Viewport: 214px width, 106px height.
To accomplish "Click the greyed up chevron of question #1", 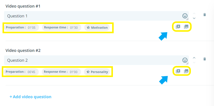I will pos(194,13).
